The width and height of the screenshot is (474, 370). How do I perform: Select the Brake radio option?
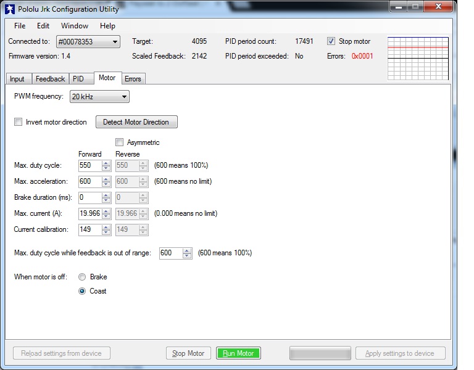(x=82, y=277)
